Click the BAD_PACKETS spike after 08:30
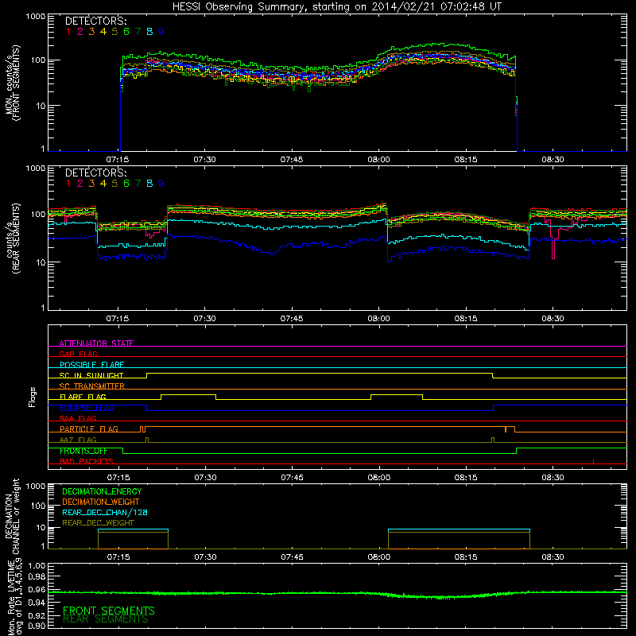This screenshot has width=636, height=636. click(x=593, y=461)
